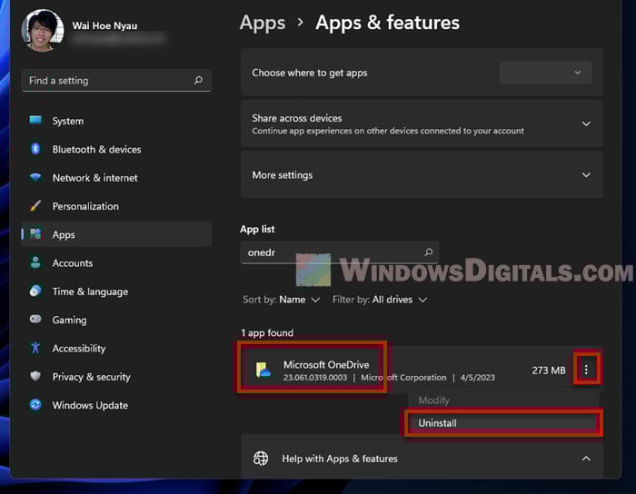
Task: Click the Microsoft OneDrive app name
Action: tap(326, 364)
